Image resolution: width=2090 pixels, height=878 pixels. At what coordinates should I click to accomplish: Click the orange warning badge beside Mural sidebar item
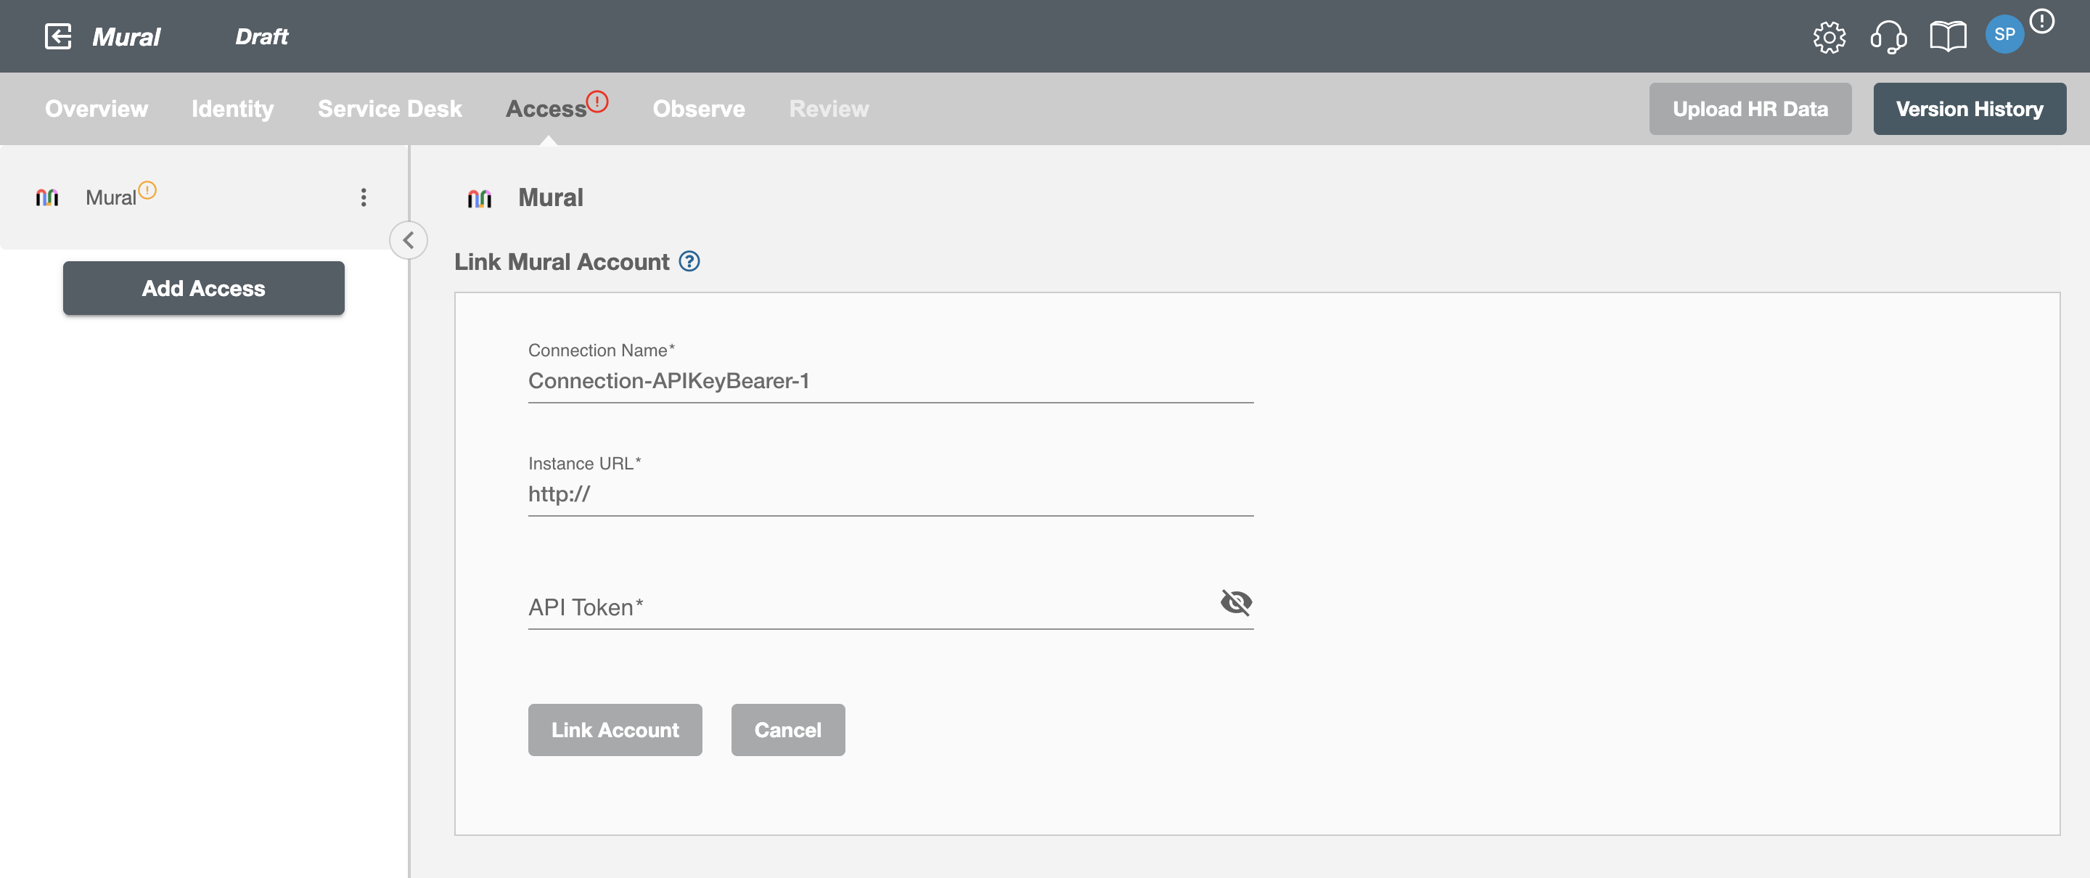click(x=147, y=190)
